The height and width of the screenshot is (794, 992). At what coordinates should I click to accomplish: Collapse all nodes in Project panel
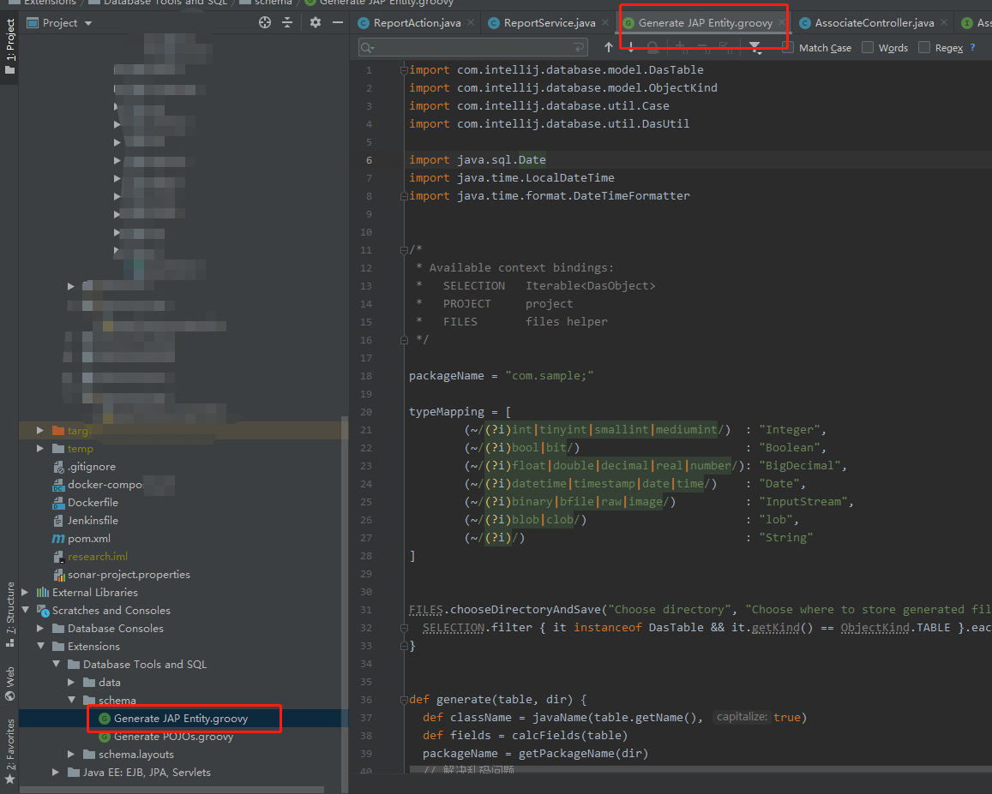coord(287,23)
